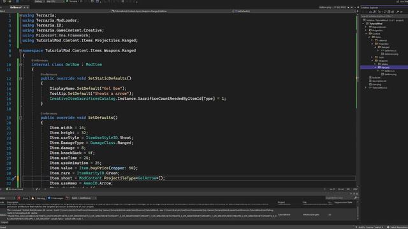Screen dimensions: 408x229
Task: Collapse SetDefaults method fold at line 19
Action: [x=20, y=118]
